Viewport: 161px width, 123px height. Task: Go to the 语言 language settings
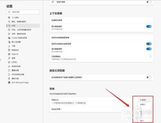coord(14,58)
